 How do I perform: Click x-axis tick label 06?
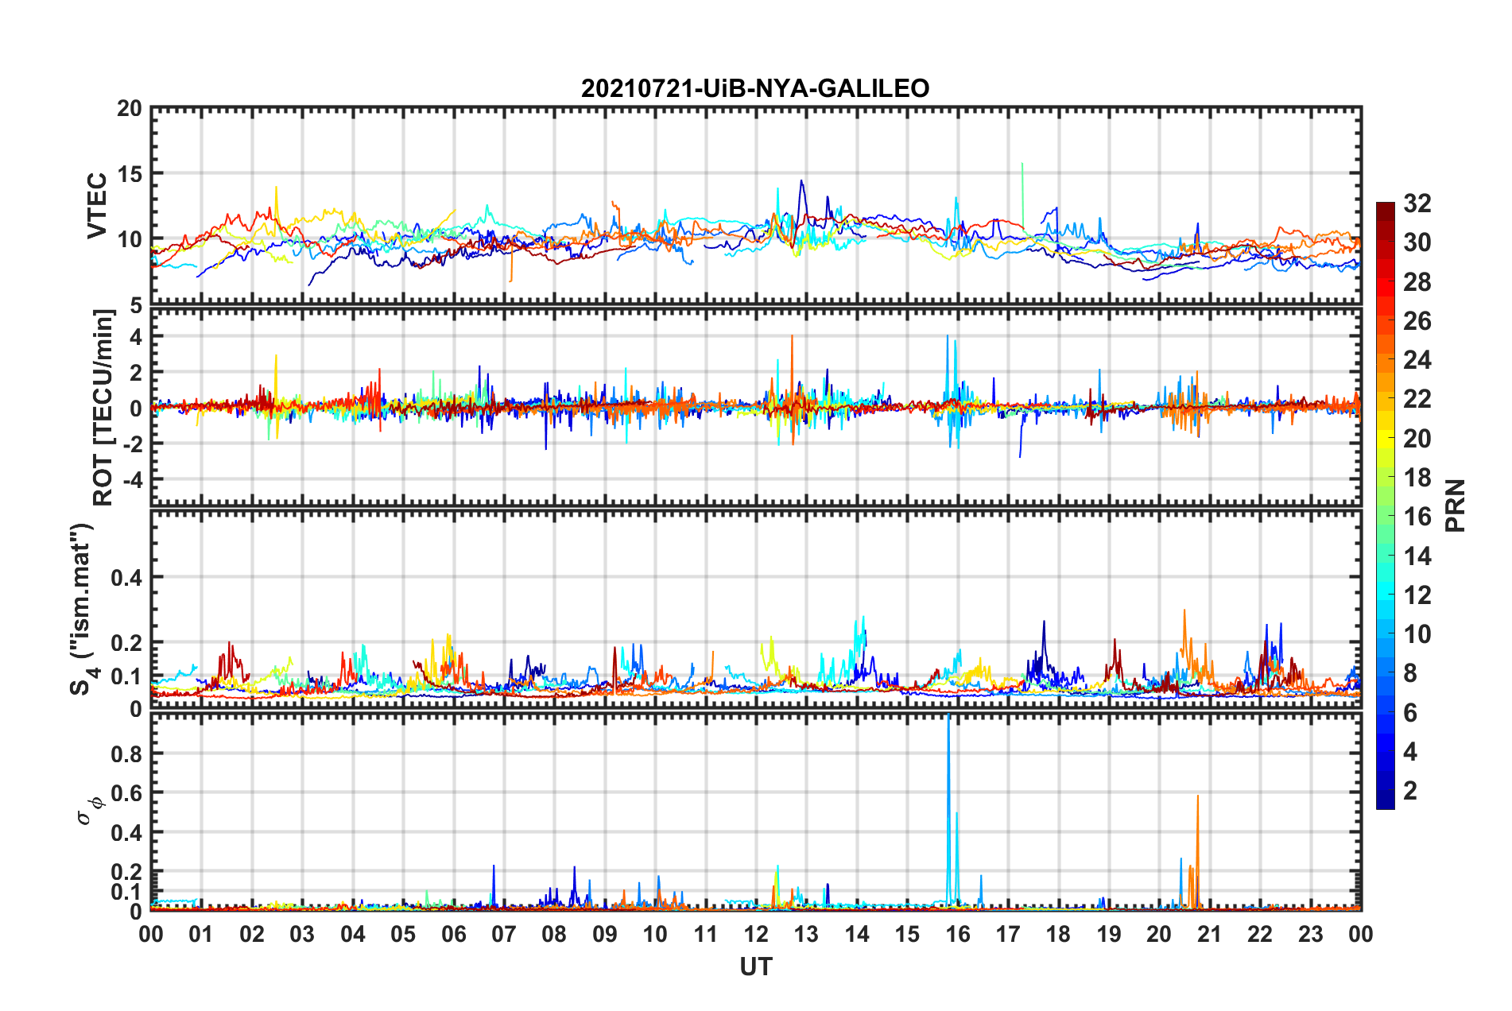(453, 934)
